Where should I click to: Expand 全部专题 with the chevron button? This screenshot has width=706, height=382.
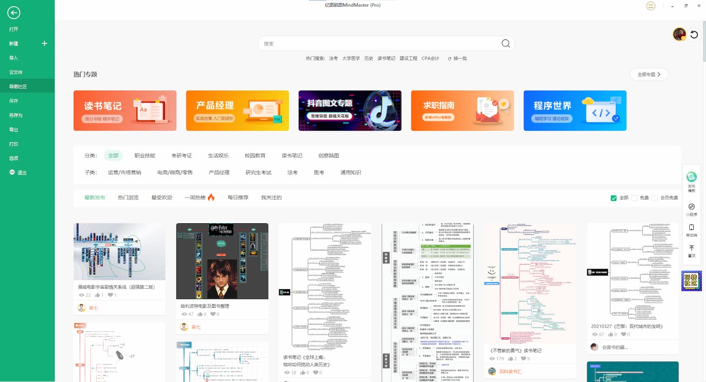pos(649,74)
